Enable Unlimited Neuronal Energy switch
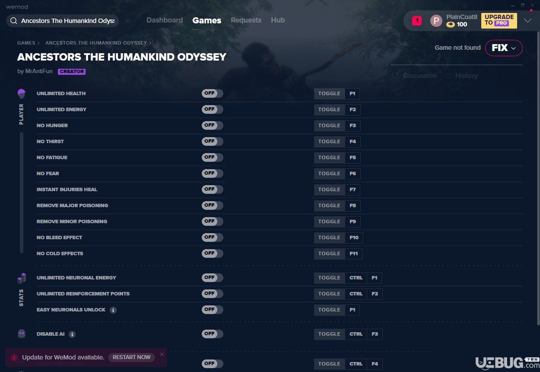 tap(213, 278)
